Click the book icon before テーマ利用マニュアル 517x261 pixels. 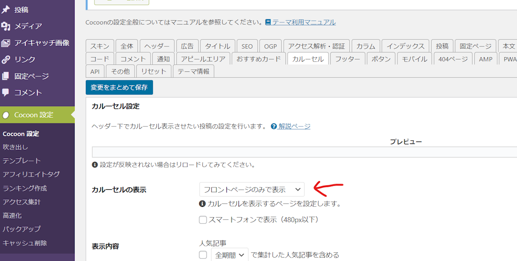tap(268, 22)
